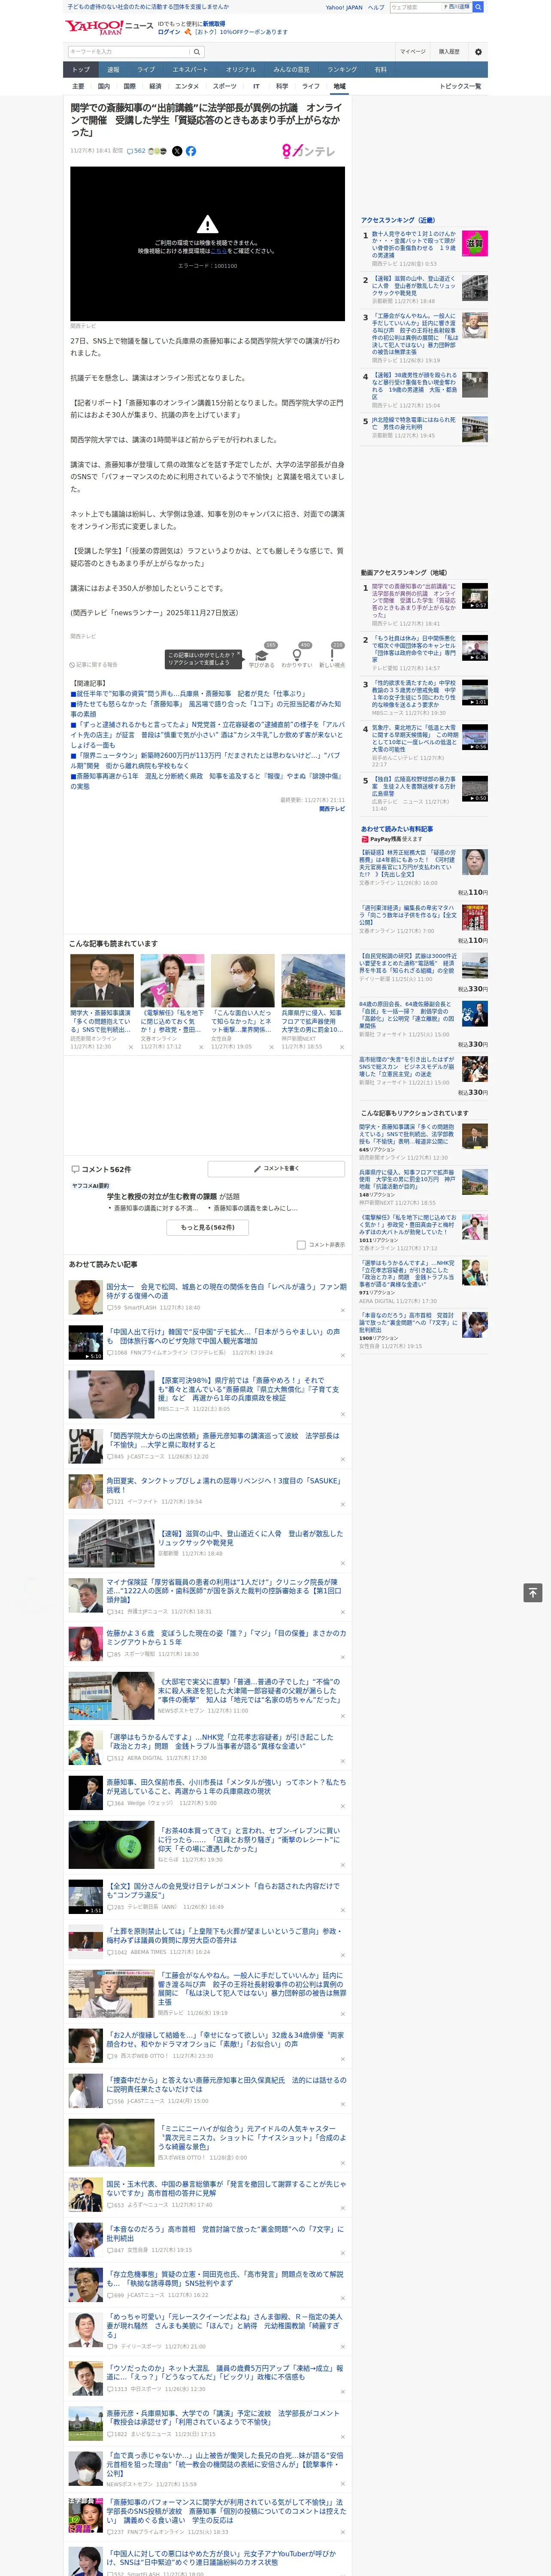
Task: Click the もっと見る(562件) button
Action: 207,1227
